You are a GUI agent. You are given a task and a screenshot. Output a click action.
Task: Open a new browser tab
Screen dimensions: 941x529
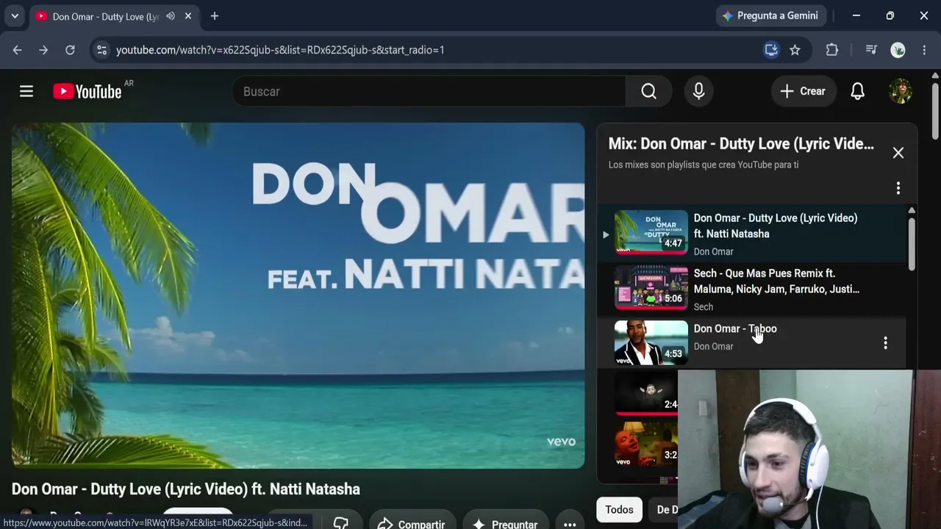[x=215, y=16]
